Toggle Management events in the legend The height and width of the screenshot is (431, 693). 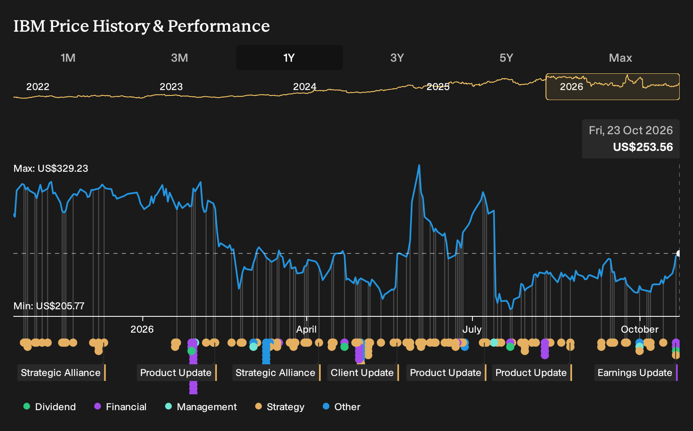(x=201, y=407)
